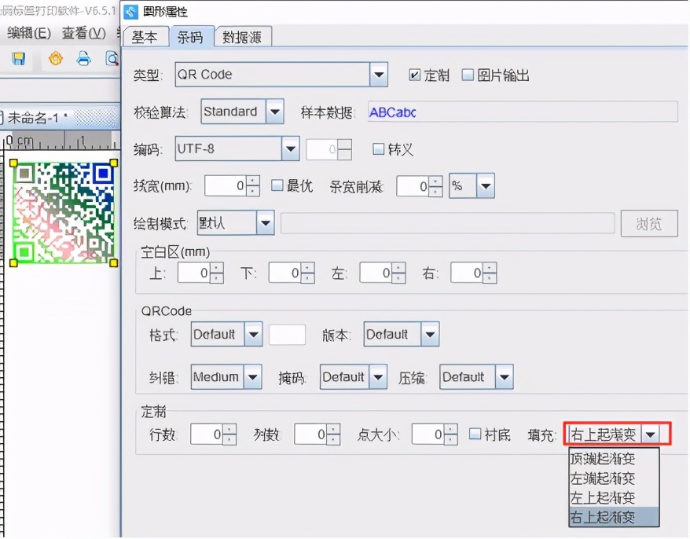Open the 填充 右上起渐变 dropdown
This screenshot has width=690, height=539.
pyautogui.click(x=651, y=434)
